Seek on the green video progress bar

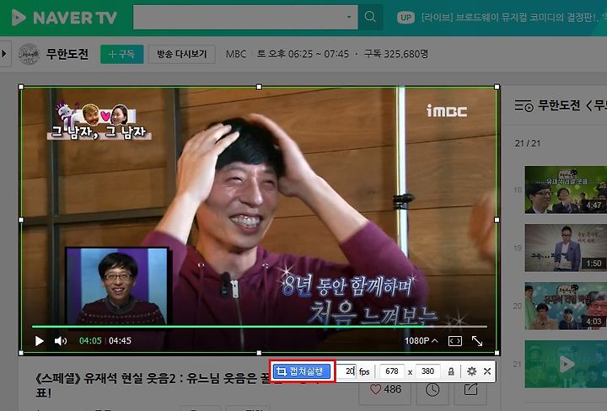pyautogui.click(x=259, y=327)
